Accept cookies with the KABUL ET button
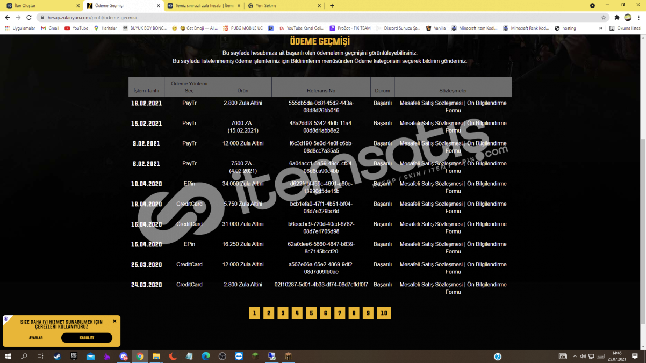 point(87,338)
